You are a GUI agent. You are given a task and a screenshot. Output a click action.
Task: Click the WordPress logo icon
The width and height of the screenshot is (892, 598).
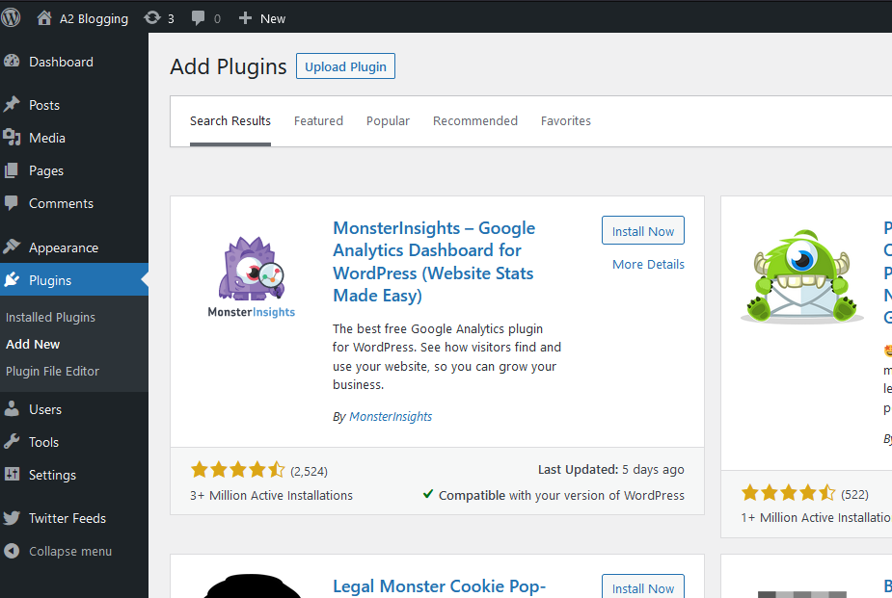click(12, 18)
